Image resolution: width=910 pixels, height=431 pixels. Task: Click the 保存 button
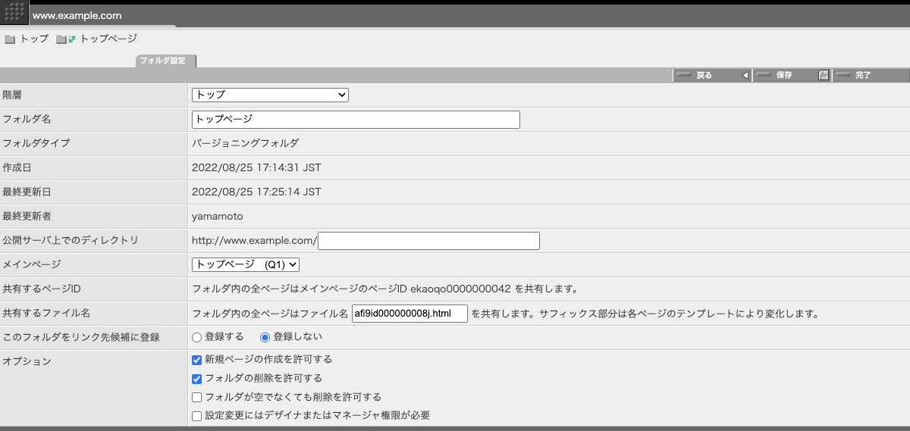(792, 75)
